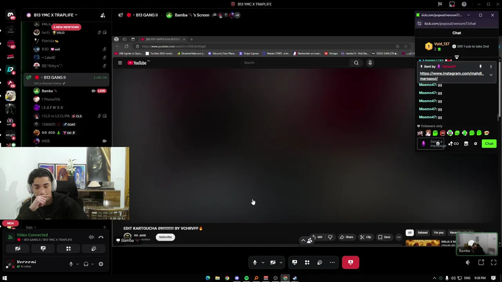502x282 pixels.
Task: Add a channel to the logs category
Action: pos(104,227)
